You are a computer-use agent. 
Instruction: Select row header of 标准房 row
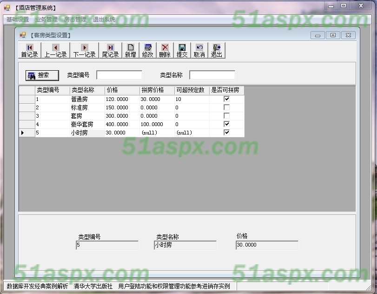pyautogui.click(x=27, y=107)
